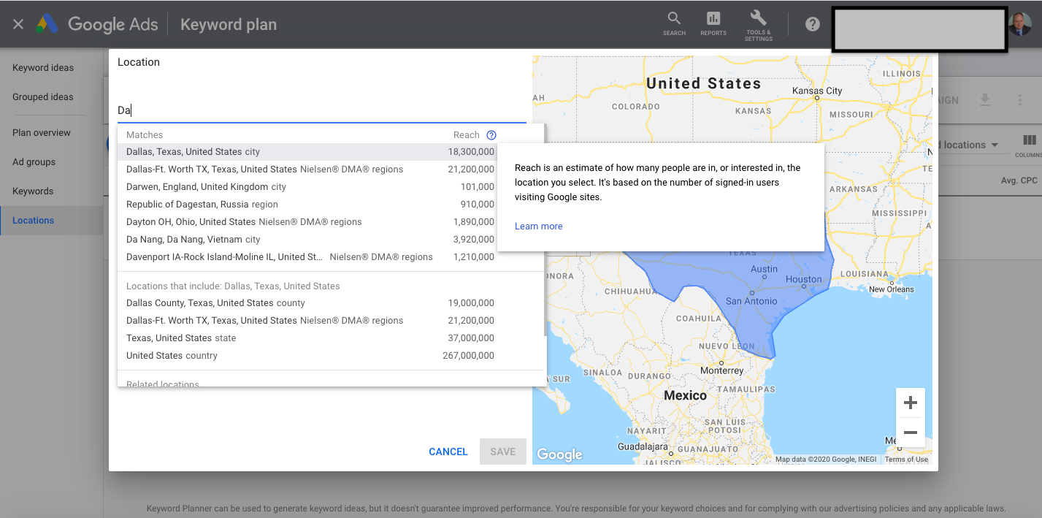Open the Reports icon in the header
This screenshot has height=518, width=1042.
713,23
